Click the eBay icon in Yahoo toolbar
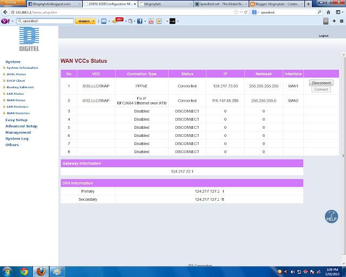The height and width of the screenshot is (277, 346). click(172, 21)
